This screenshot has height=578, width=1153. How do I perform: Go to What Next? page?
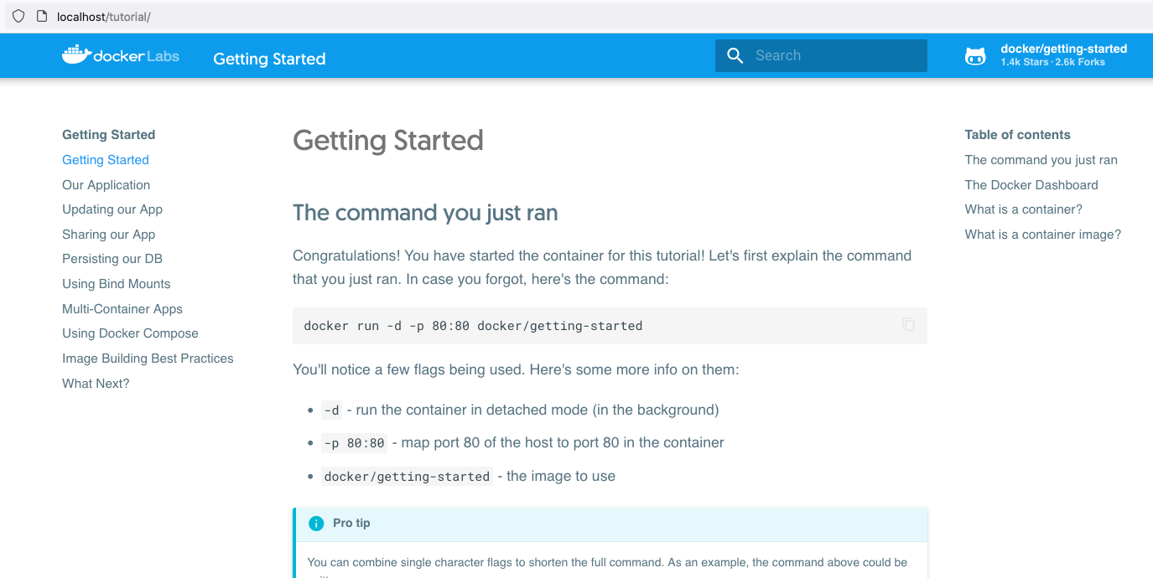tap(96, 384)
